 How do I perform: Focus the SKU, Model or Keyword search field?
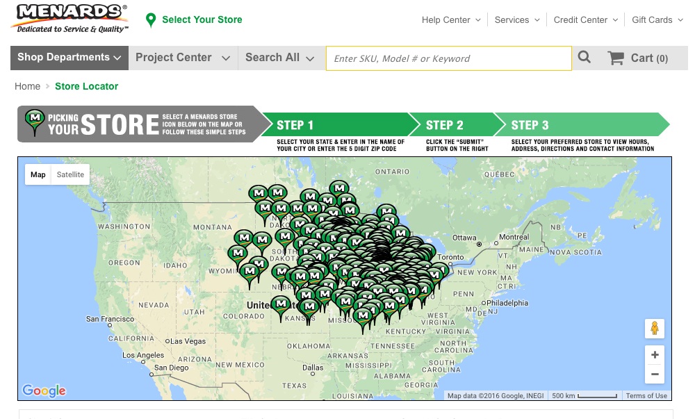click(448, 58)
